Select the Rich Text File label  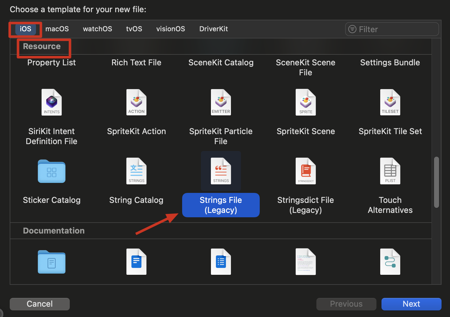[136, 63]
